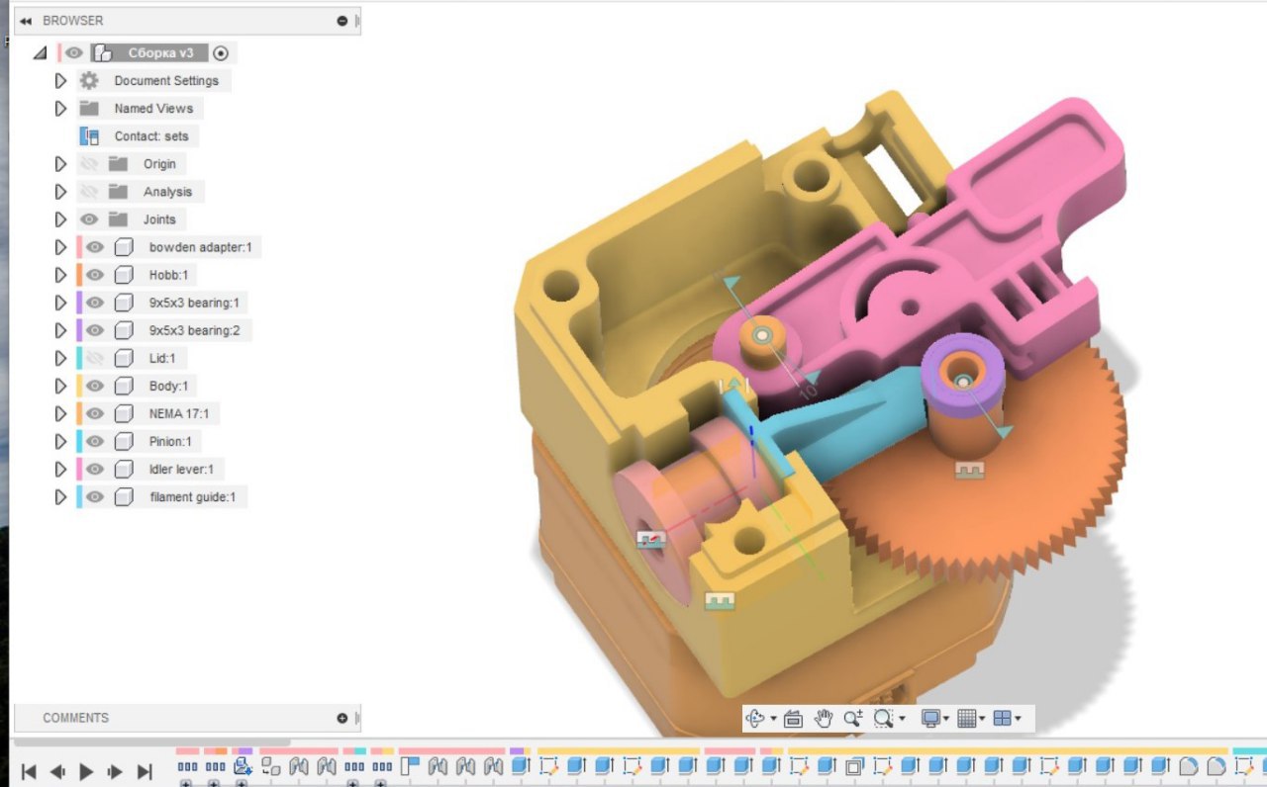Expand the Joints folder node
The image size is (1267, 787).
point(60,219)
